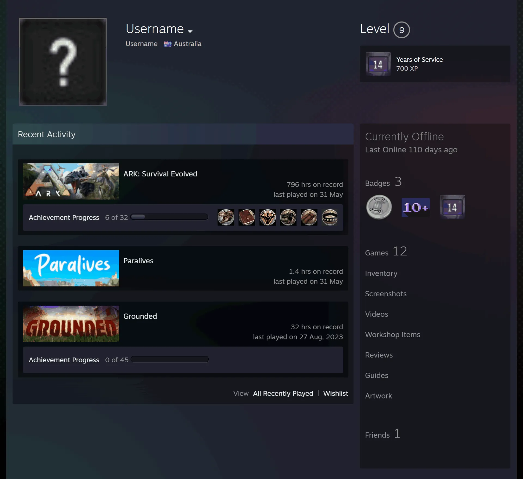This screenshot has height=479, width=523.
Task: Open the Paralives game banner image
Action: click(71, 268)
